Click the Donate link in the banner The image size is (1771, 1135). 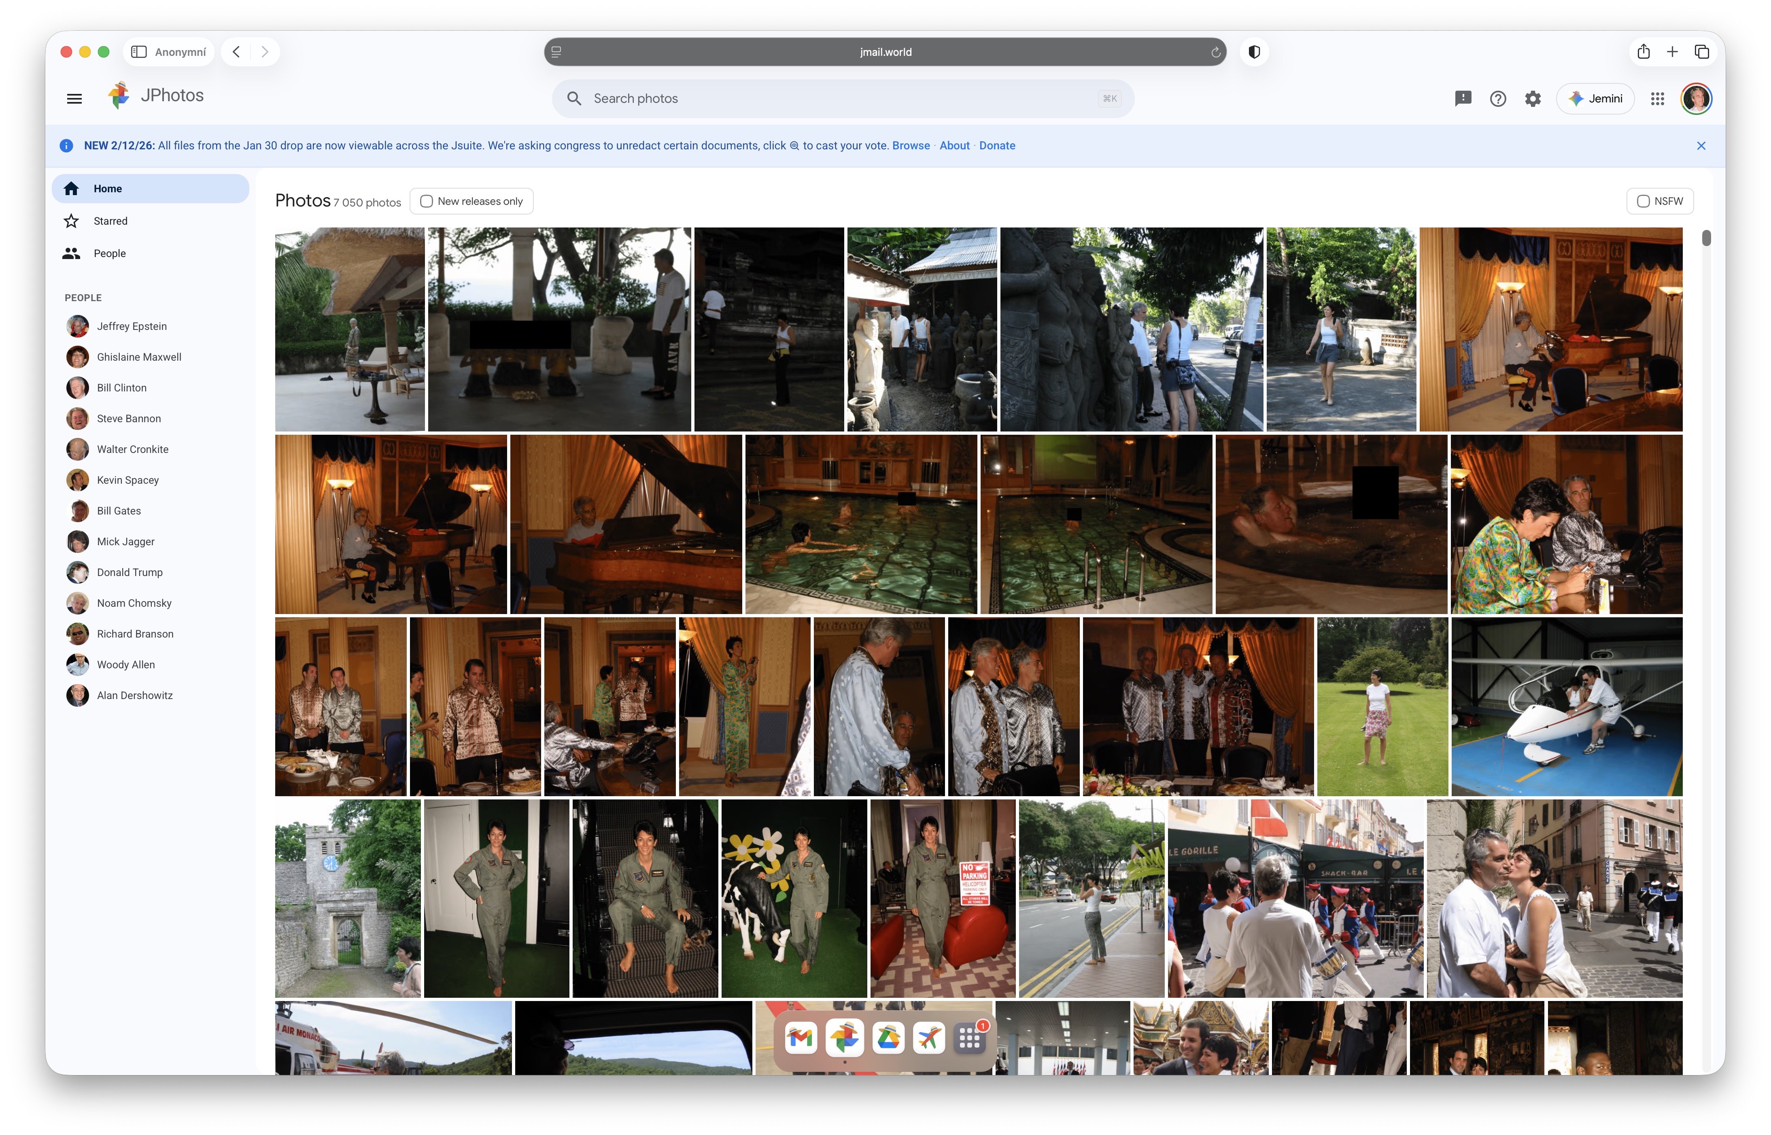[x=997, y=146]
